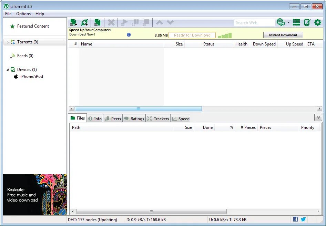The height and width of the screenshot is (226, 326).
Task: Click the Start torrent play icon
Action: [124, 22]
